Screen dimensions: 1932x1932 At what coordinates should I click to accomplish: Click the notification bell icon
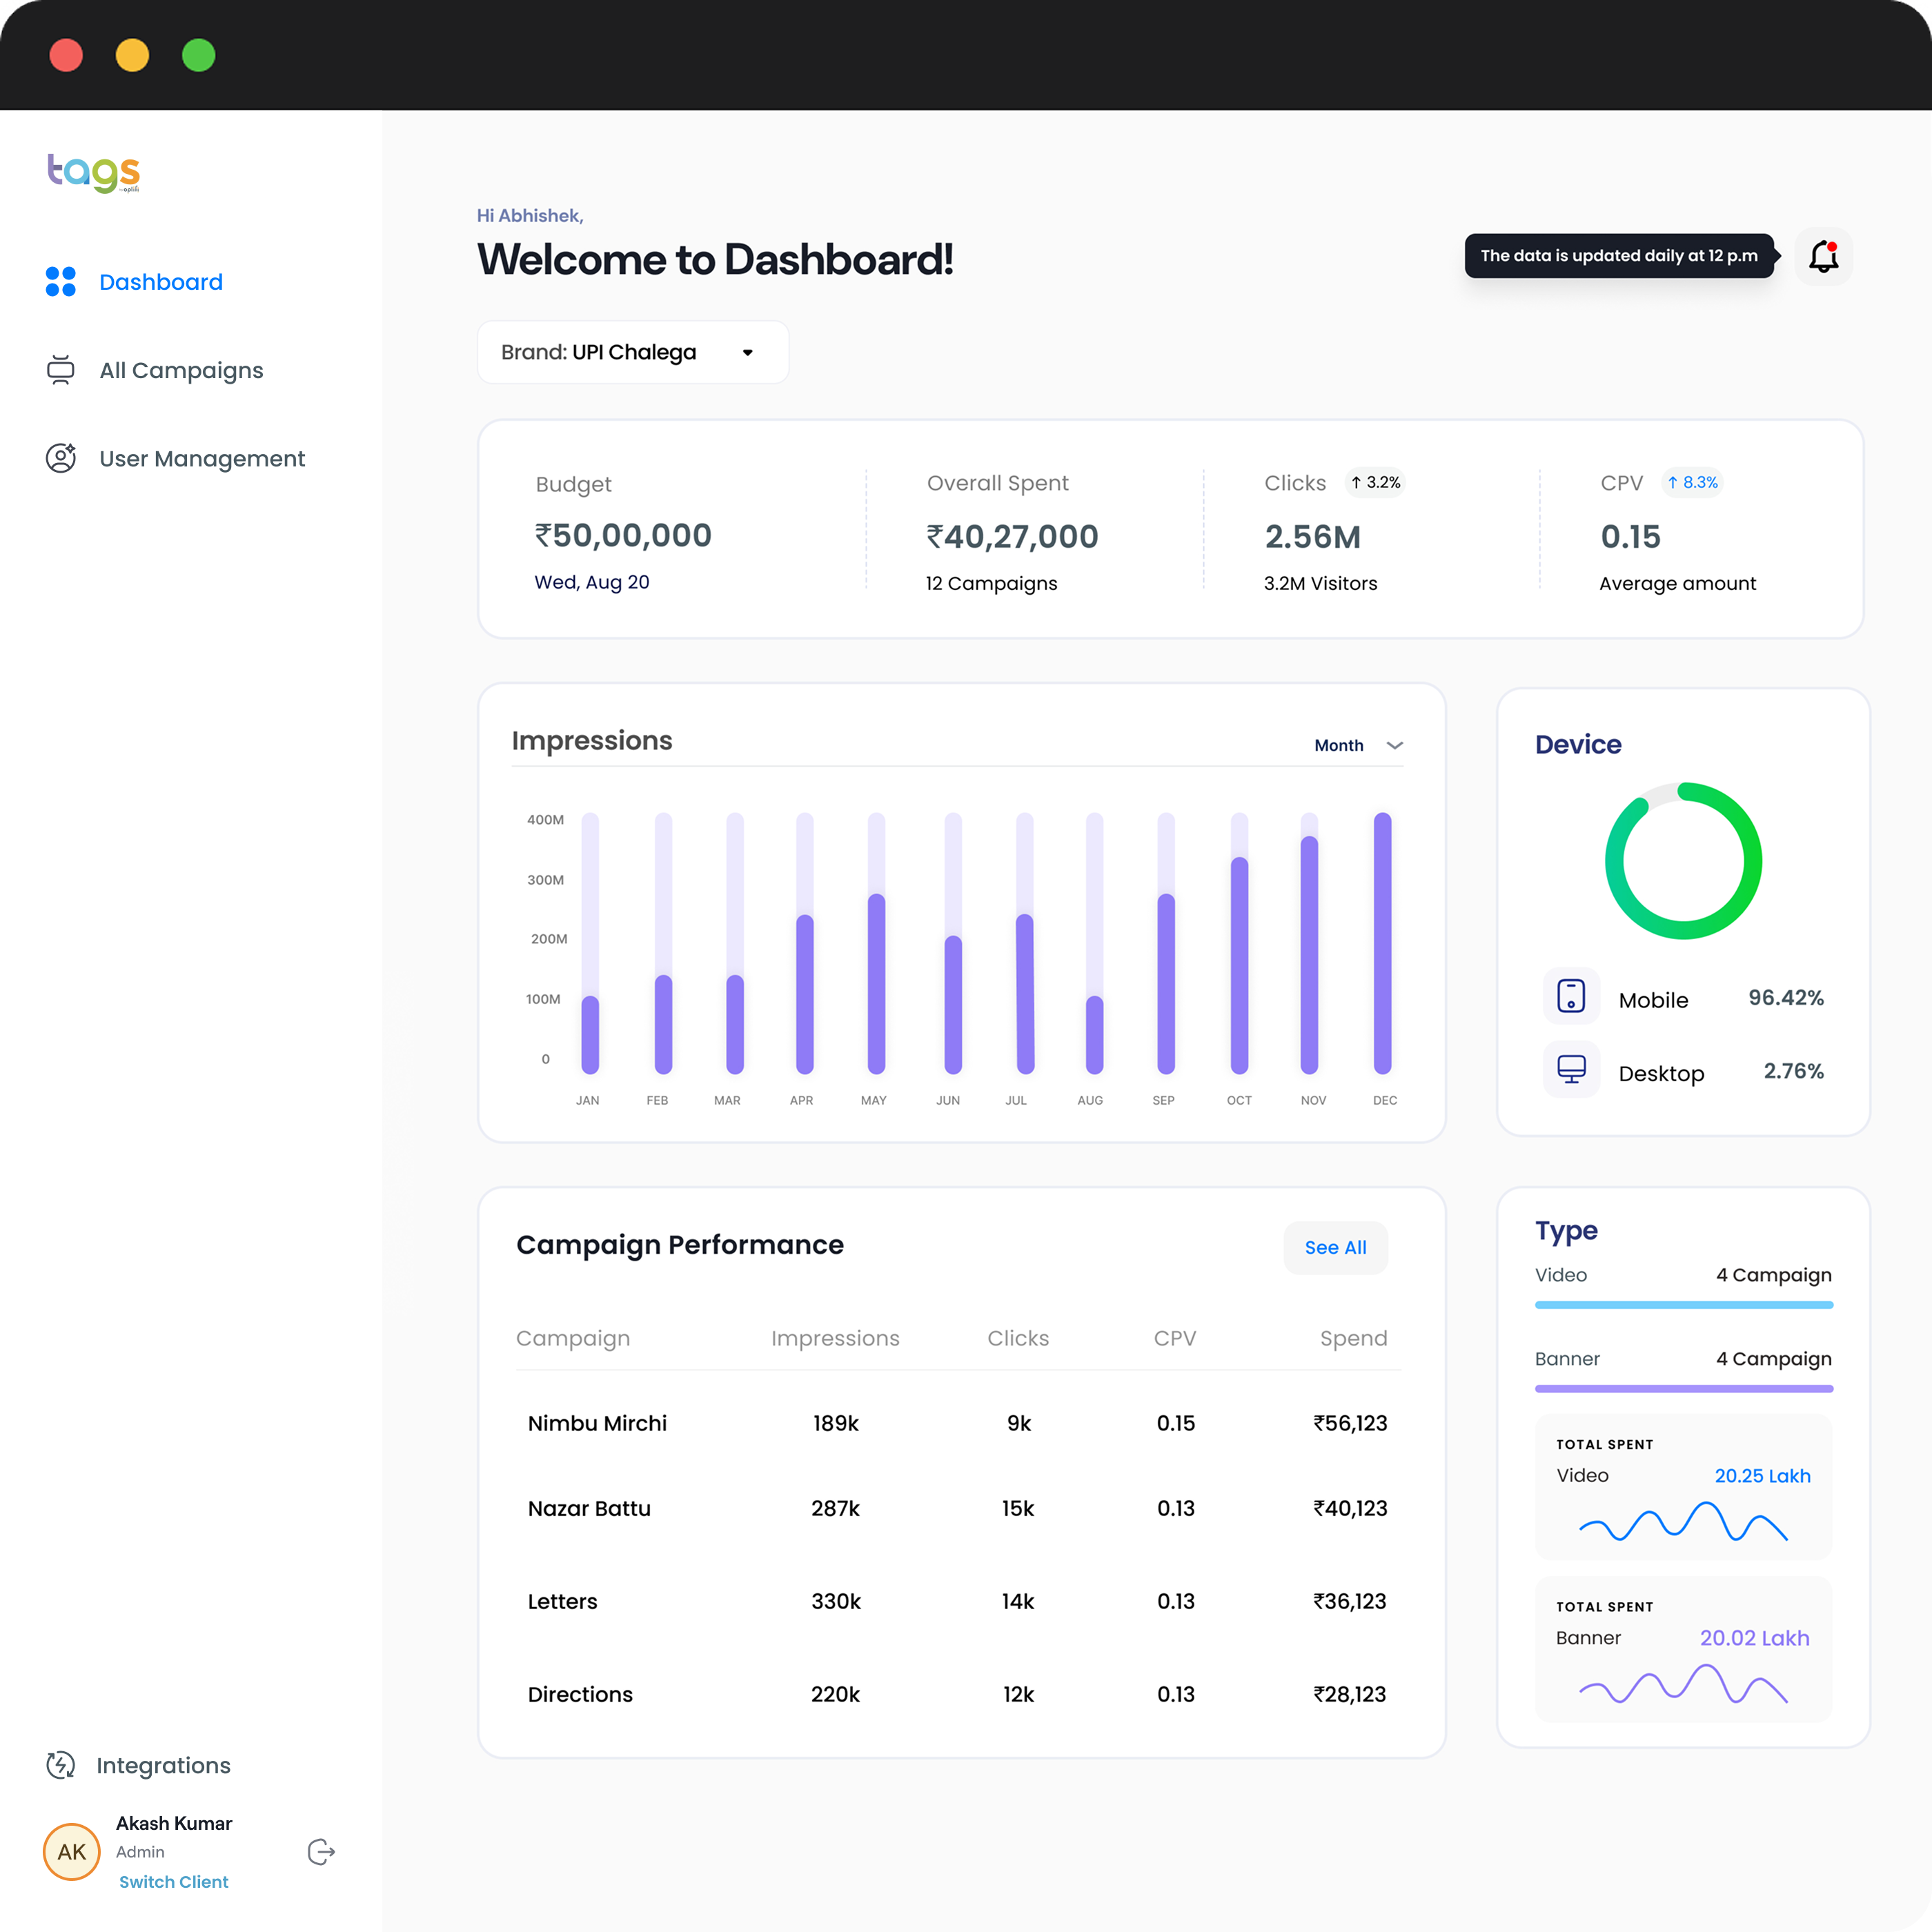(1823, 257)
